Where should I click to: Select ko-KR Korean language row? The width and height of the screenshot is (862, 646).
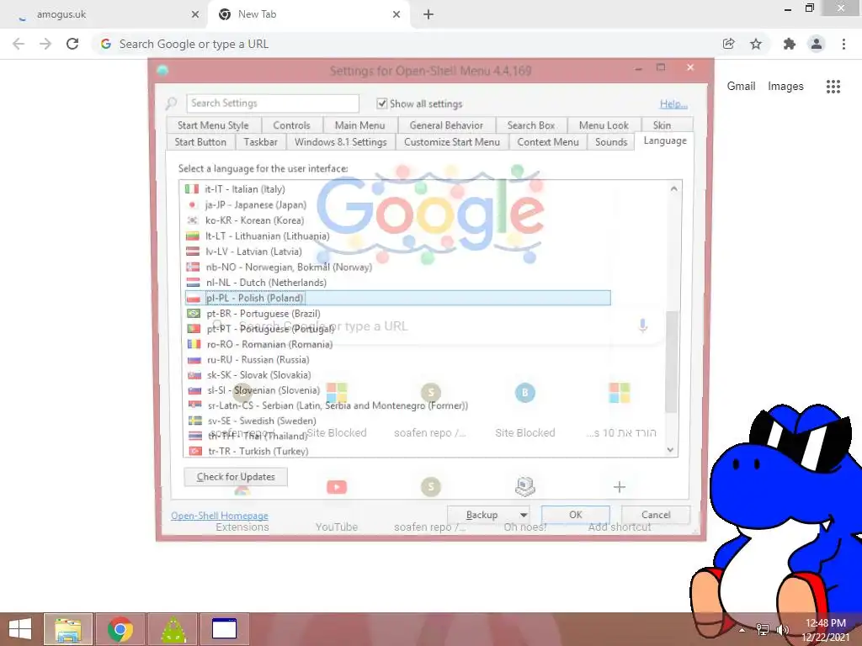398,220
